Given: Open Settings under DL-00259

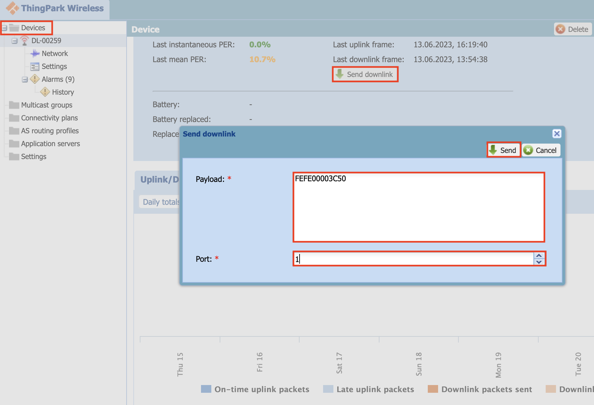Looking at the screenshot, I should click(54, 66).
